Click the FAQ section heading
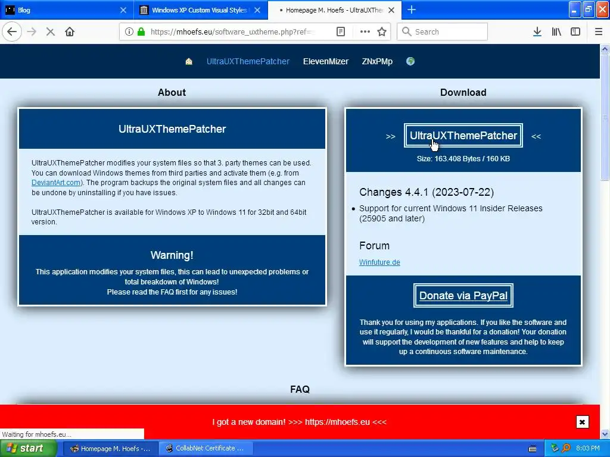 300,389
